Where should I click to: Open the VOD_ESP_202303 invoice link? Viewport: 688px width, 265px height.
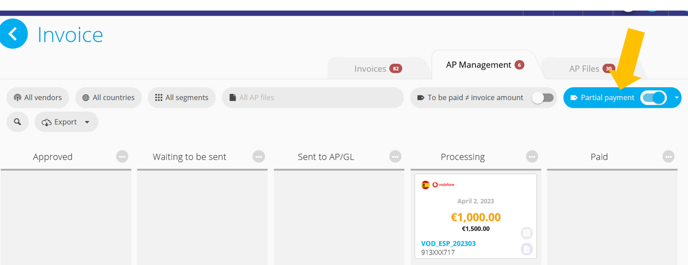pos(448,243)
